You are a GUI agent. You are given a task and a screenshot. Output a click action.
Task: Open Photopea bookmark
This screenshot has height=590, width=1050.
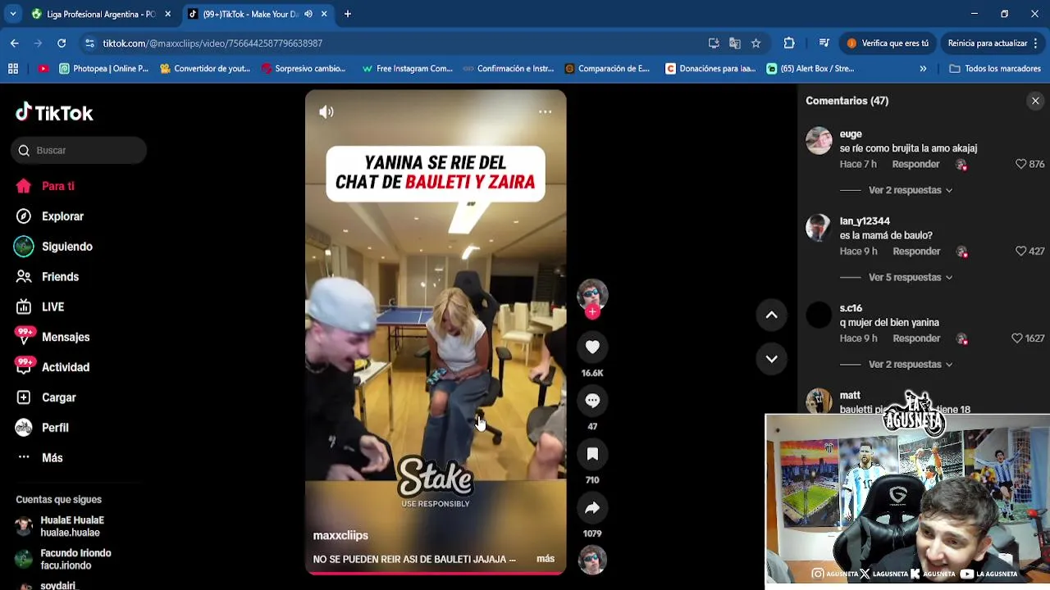104,69
